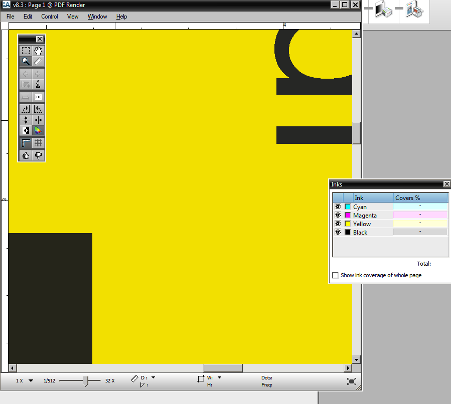Pick the ruler measure tool

pyautogui.click(x=38, y=62)
